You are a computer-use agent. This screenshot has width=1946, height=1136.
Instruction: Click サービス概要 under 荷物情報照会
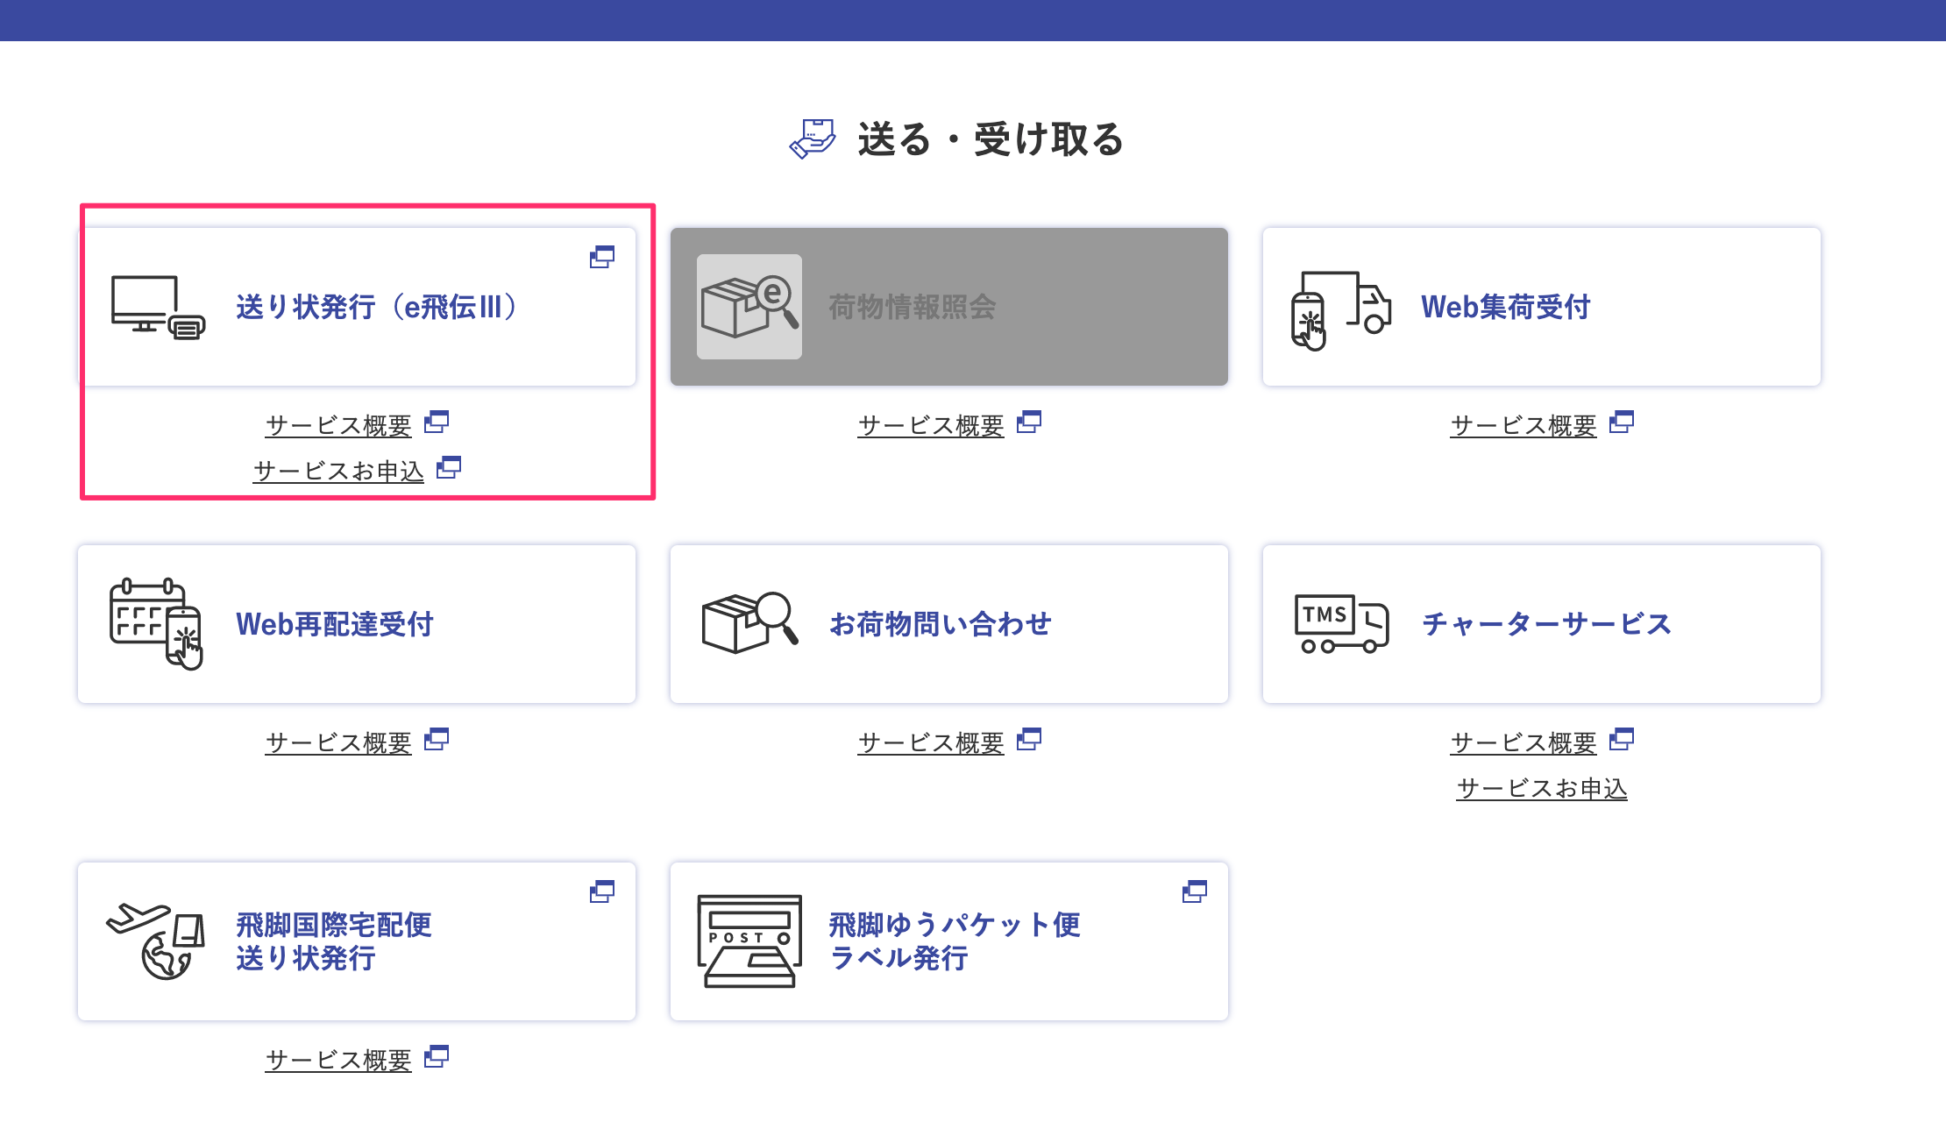coord(931,425)
